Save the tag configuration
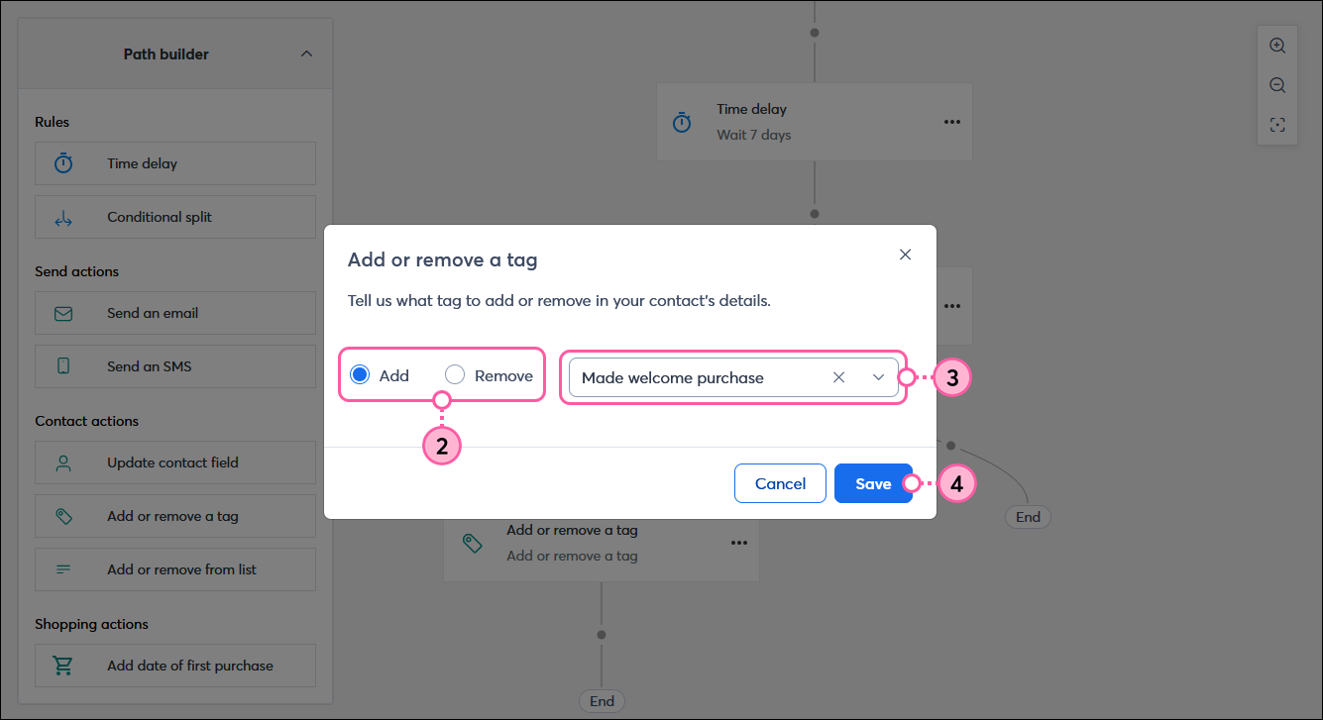This screenshot has width=1323, height=720. point(873,483)
